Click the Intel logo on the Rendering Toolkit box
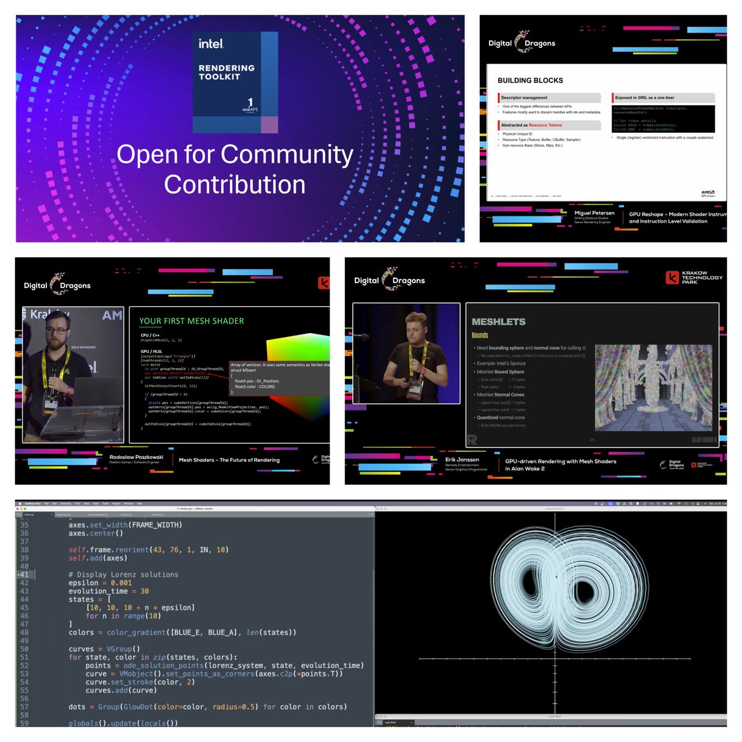Image resolution: width=742 pixels, height=742 pixels. point(211,44)
